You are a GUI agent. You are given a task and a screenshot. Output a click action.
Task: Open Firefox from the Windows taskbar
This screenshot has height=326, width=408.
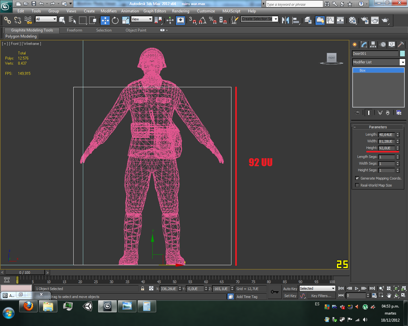click(x=28, y=306)
